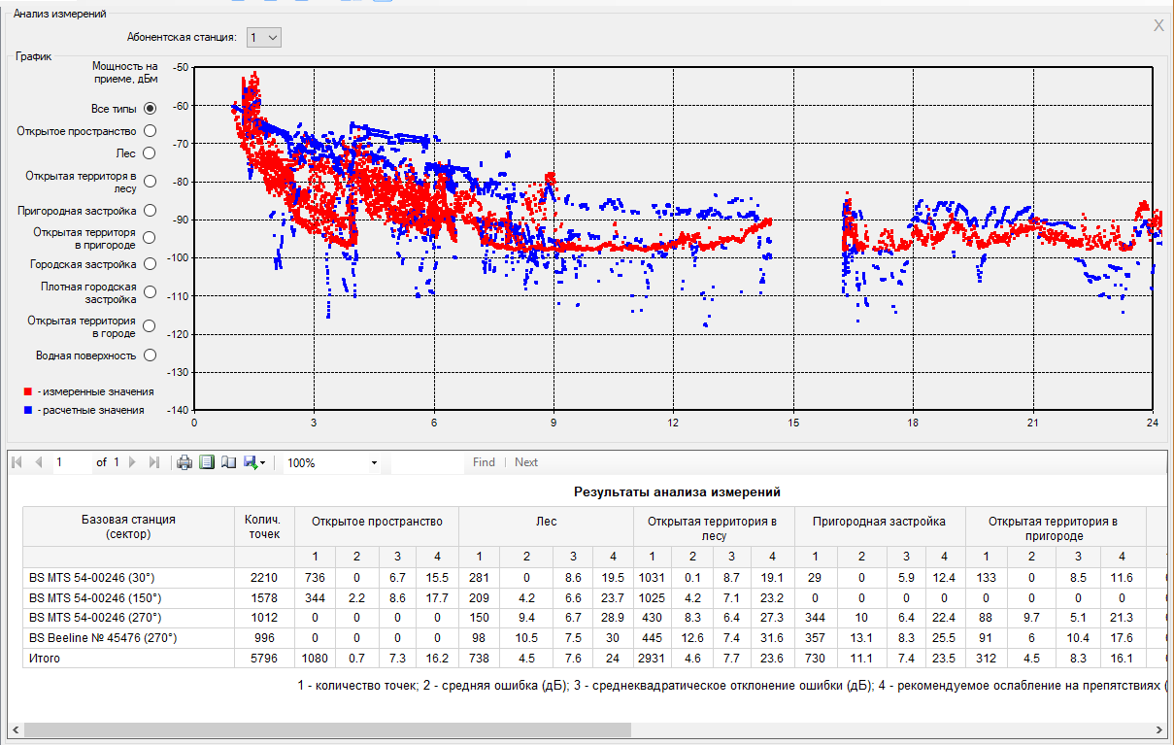Select 'Открытая территория в городе' radio button
This screenshot has height=745, width=1174.
150,325
